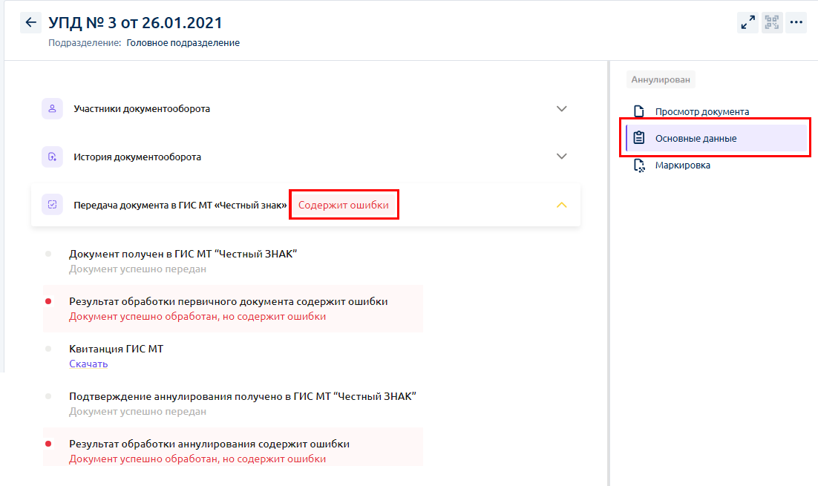Click История документооборота heading
This screenshot has width=818, height=486.
tap(137, 157)
